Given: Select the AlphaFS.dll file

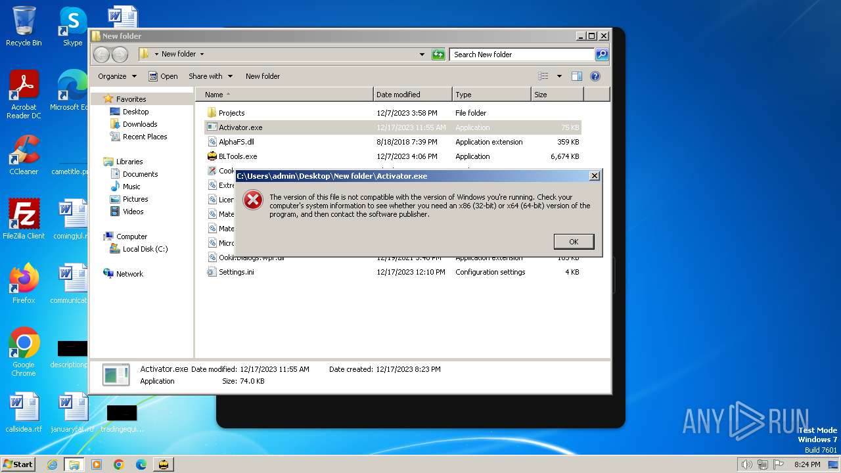Looking at the screenshot, I should pos(393,142).
